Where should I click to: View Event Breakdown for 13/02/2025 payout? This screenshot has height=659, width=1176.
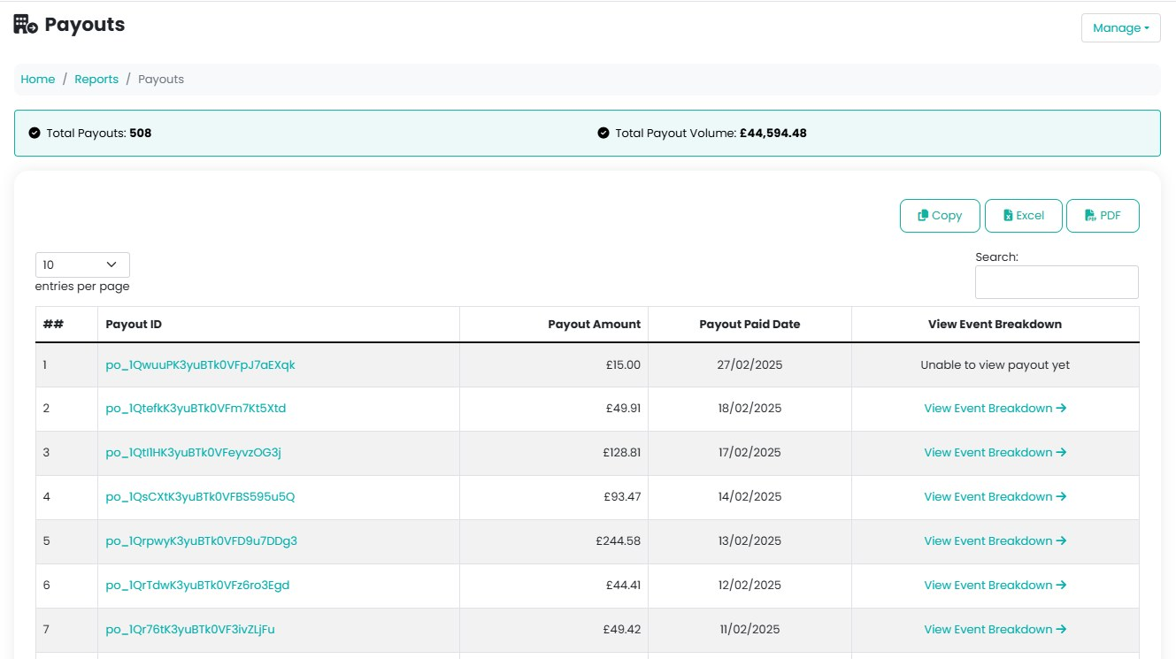[x=995, y=541]
